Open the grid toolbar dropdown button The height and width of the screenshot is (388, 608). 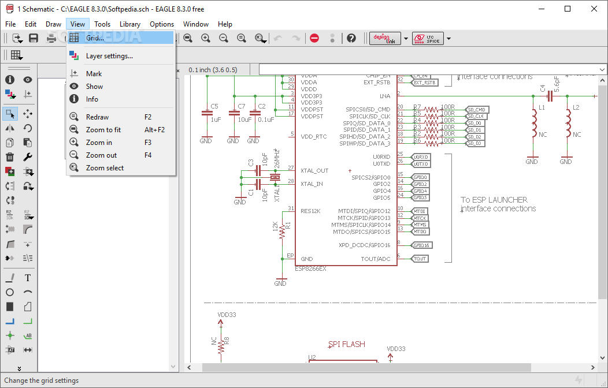(16, 55)
